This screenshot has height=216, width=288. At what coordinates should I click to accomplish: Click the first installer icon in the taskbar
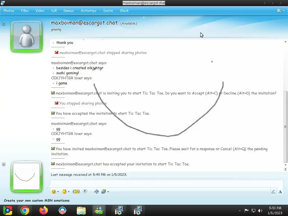(119, 210)
